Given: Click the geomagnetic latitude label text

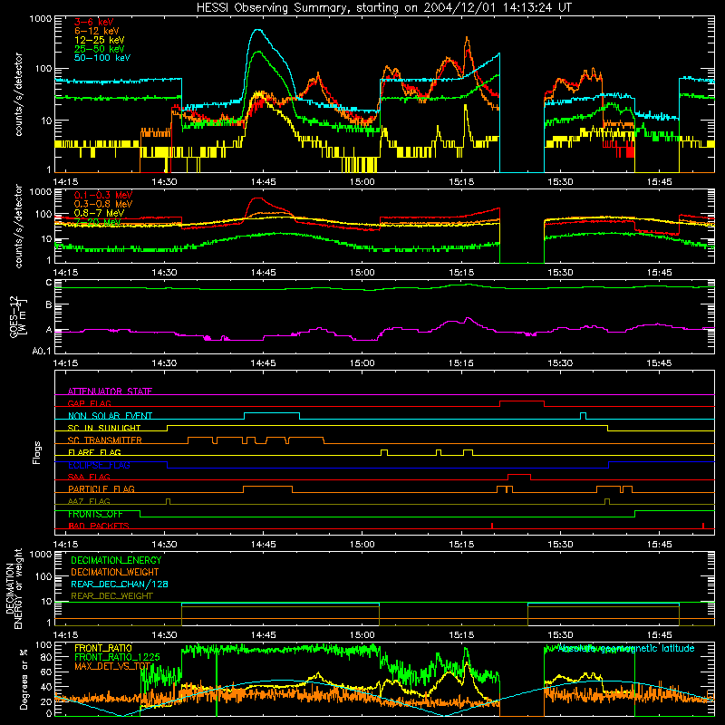Looking at the screenshot, I should click(626, 649).
